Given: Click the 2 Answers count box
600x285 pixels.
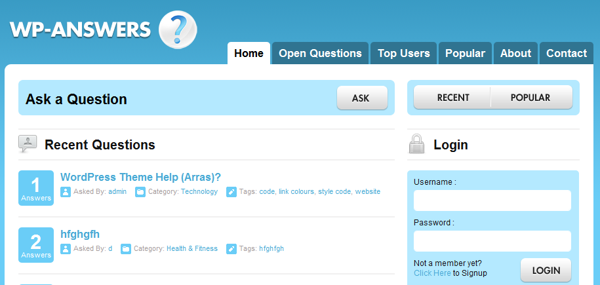Looking at the screenshot, I should pos(36,245).
